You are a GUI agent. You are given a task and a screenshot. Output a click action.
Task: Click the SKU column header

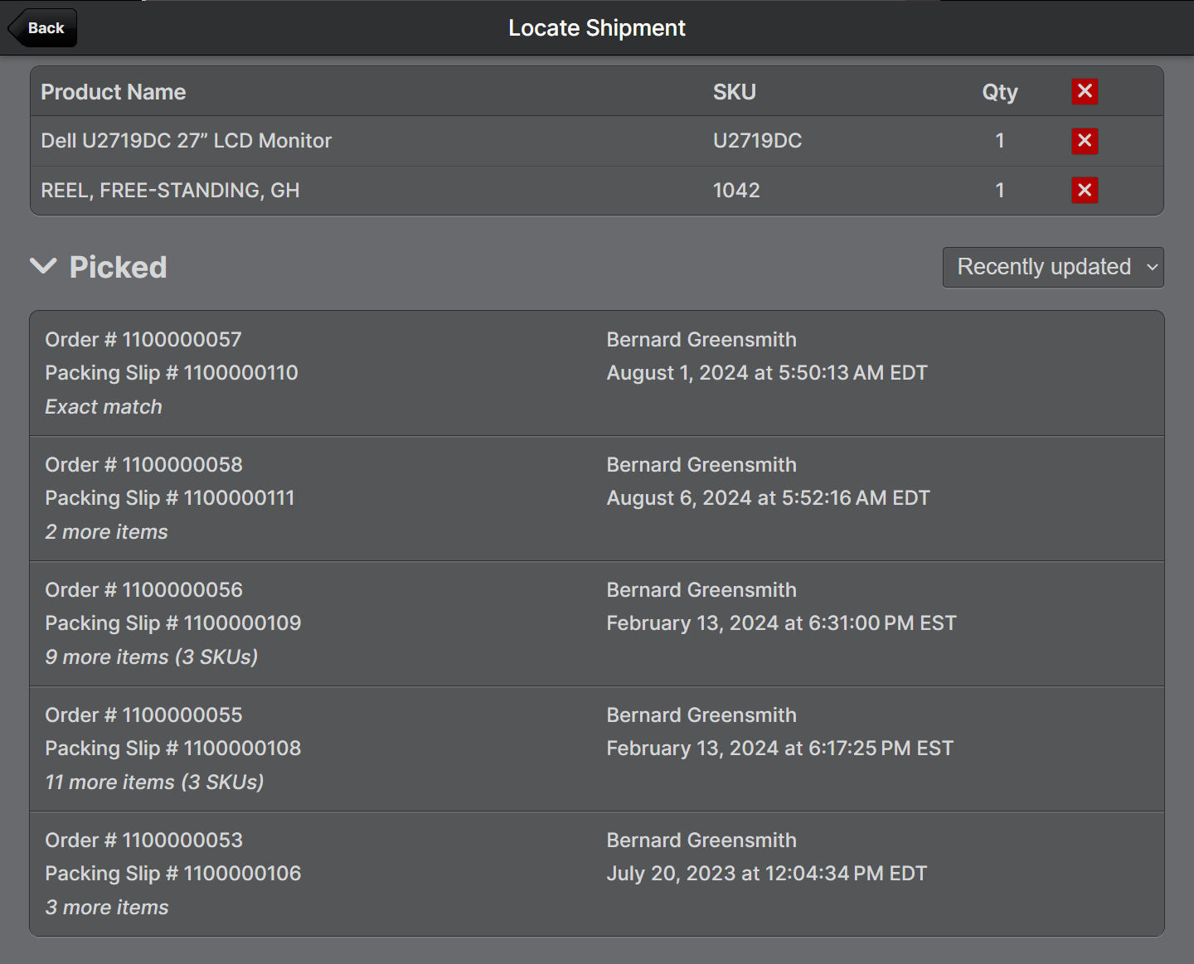(x=734, y=92)
